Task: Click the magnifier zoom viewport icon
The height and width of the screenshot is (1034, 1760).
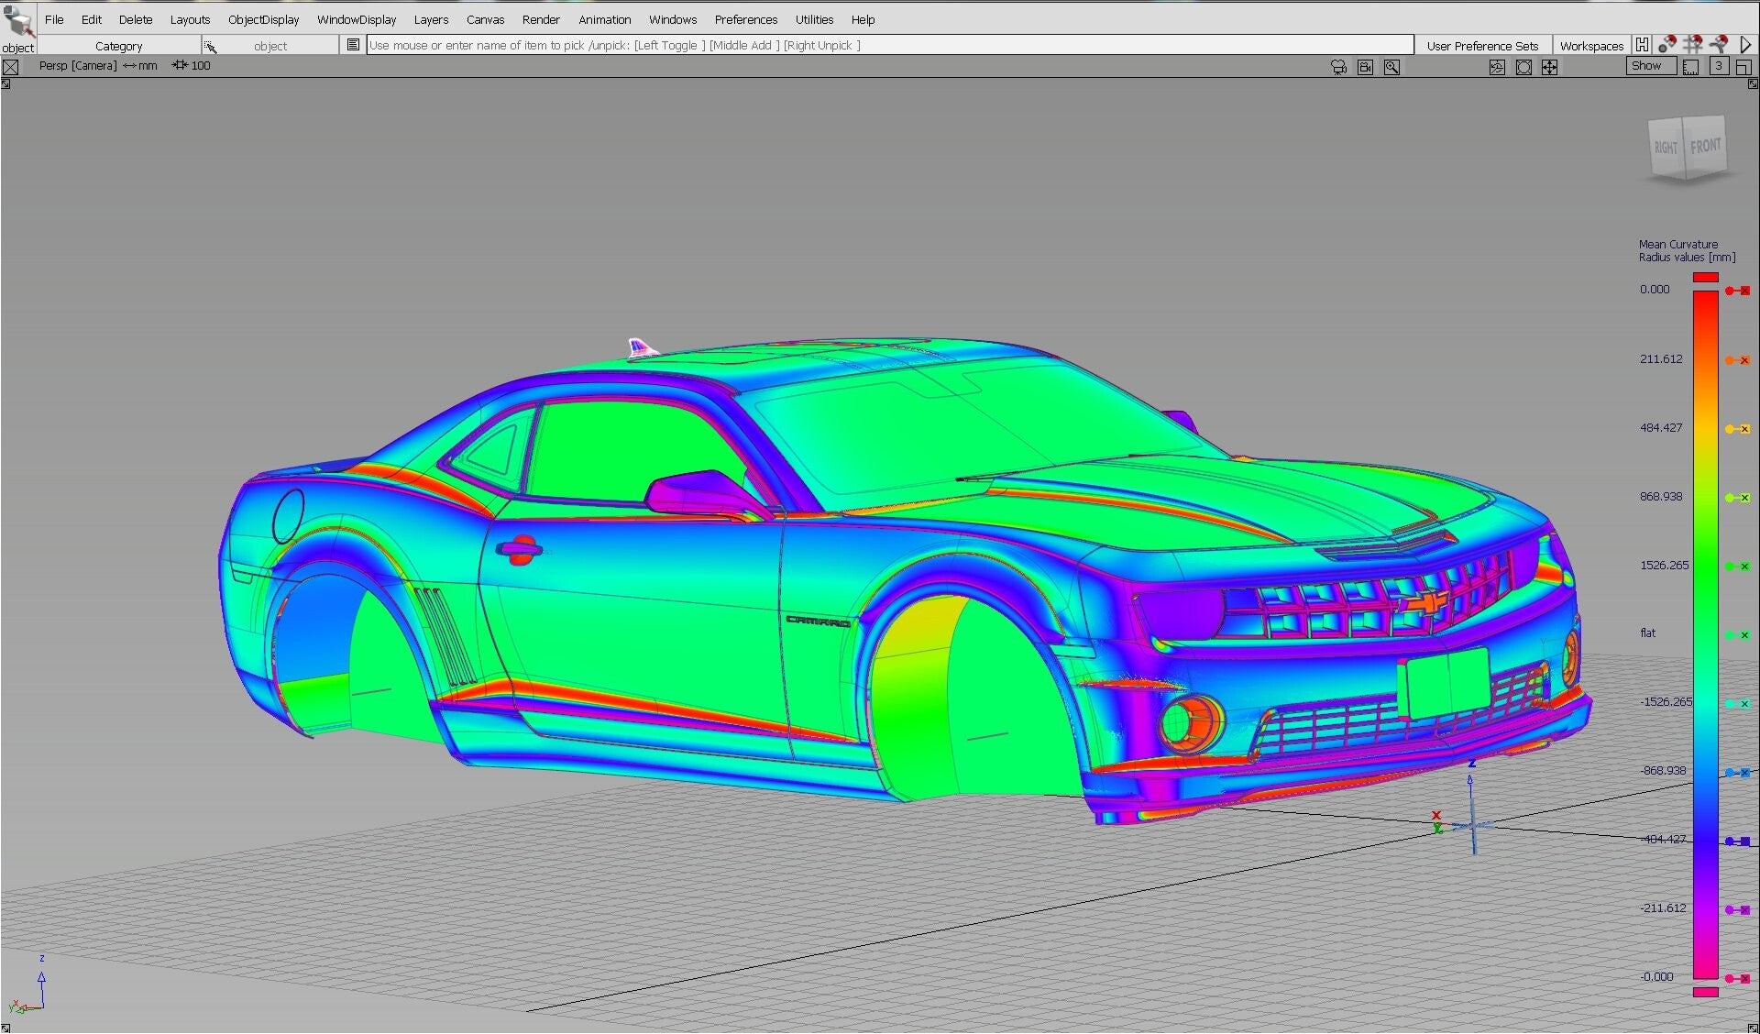Action: (1391, 67)
